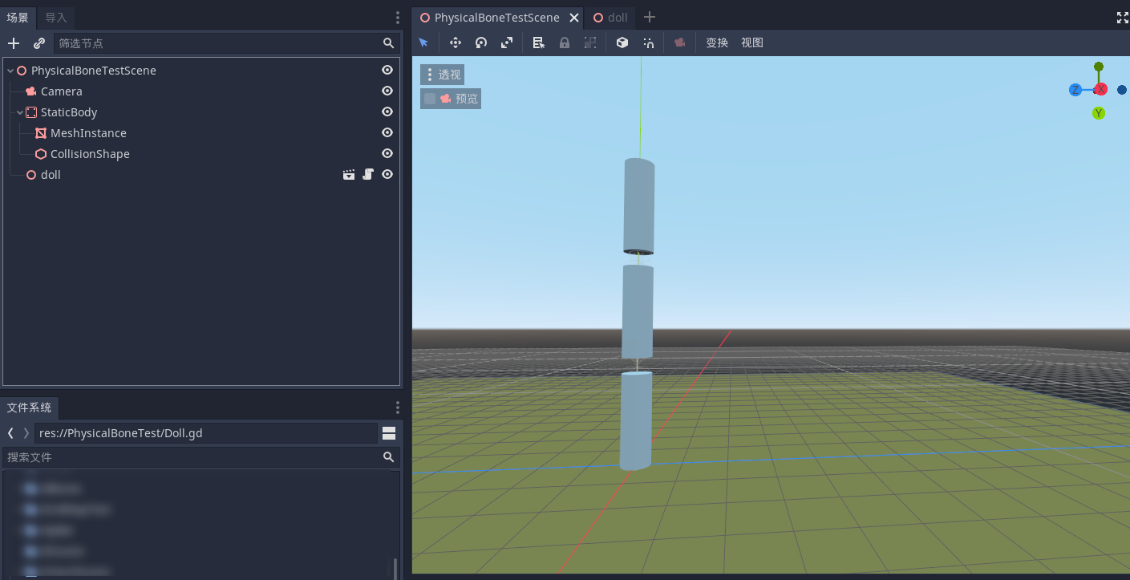Click the lock selected node icon
The width and height of the screenshot is (1130, 580).
(x=565, y=43)
